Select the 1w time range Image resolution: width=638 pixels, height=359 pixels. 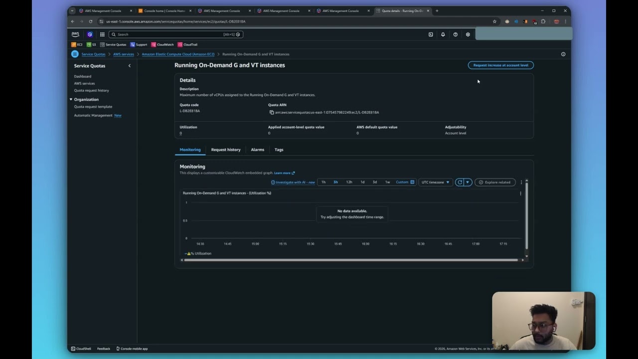(387, 182)
